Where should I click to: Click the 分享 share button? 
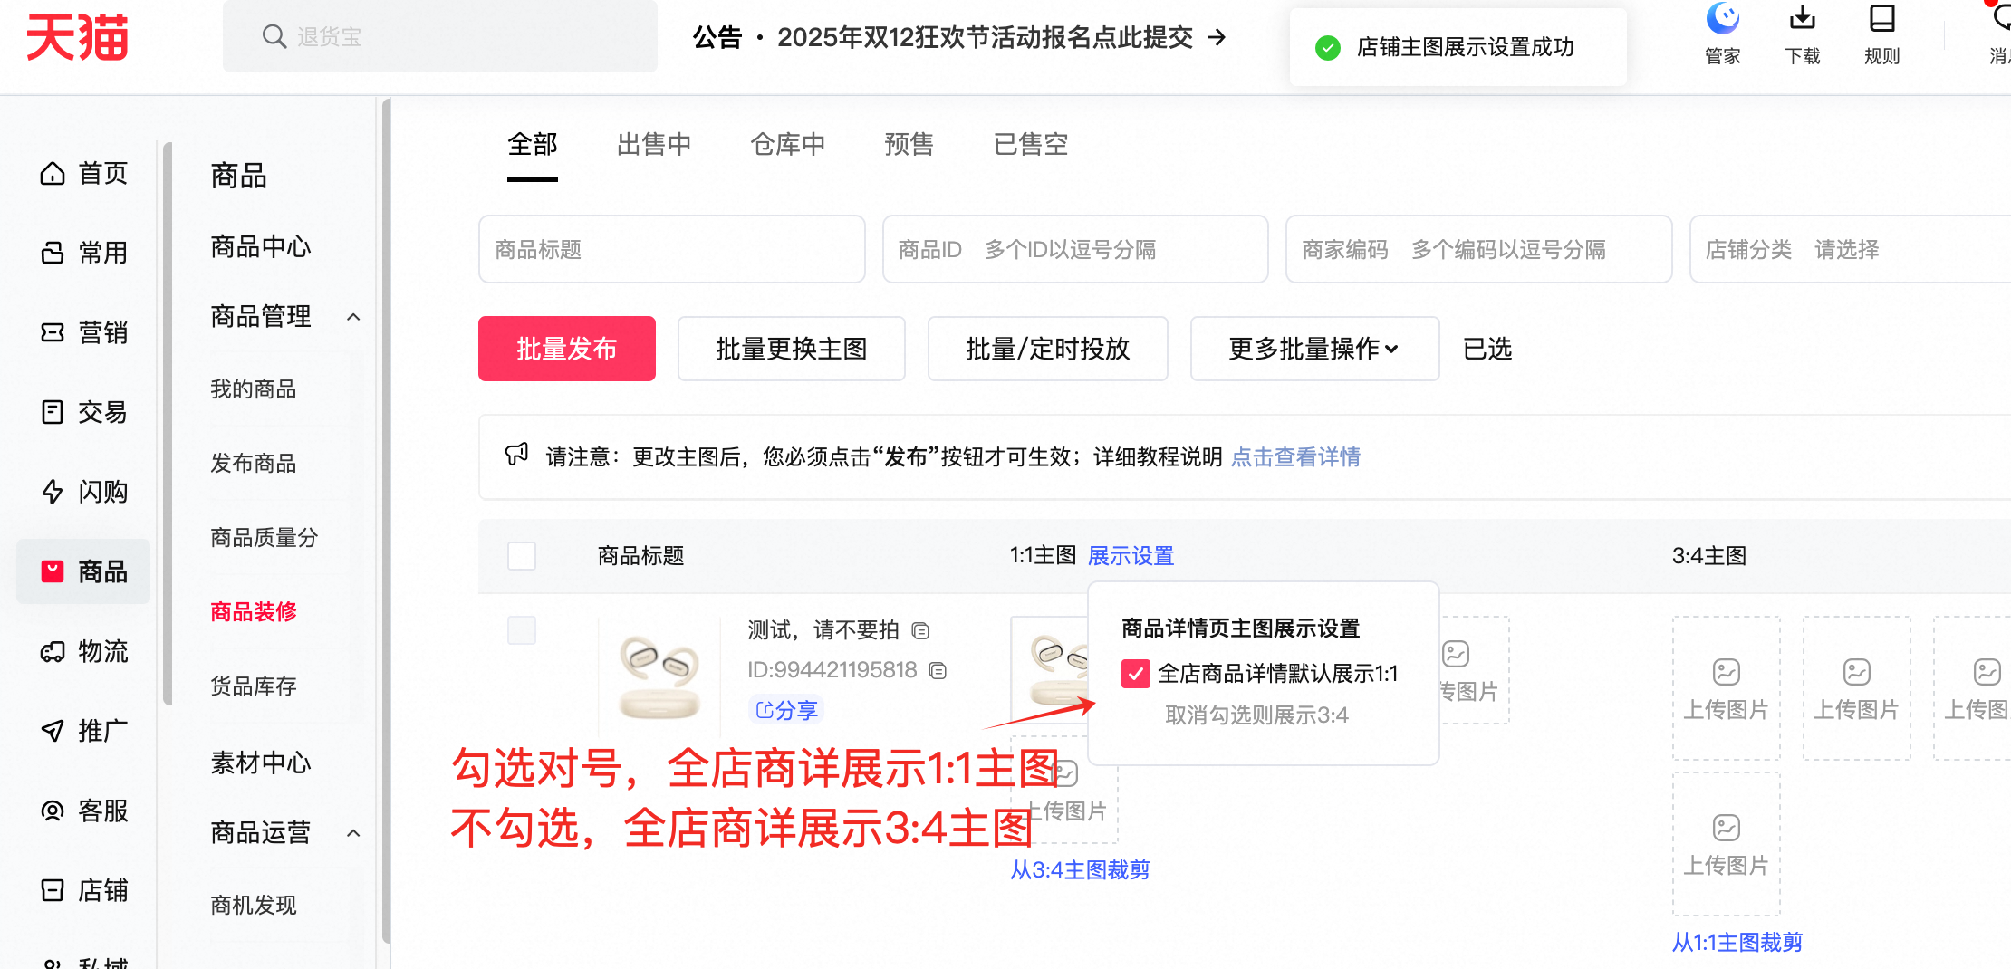[x=786, y=710]
